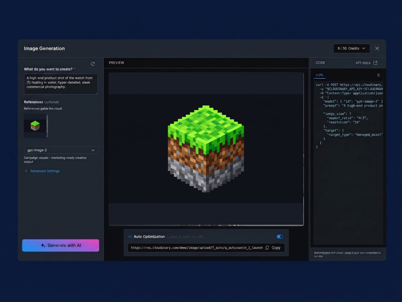Screen dimensions: 402x302
Task: Click the grass block preview image
Action: point(206,148)
